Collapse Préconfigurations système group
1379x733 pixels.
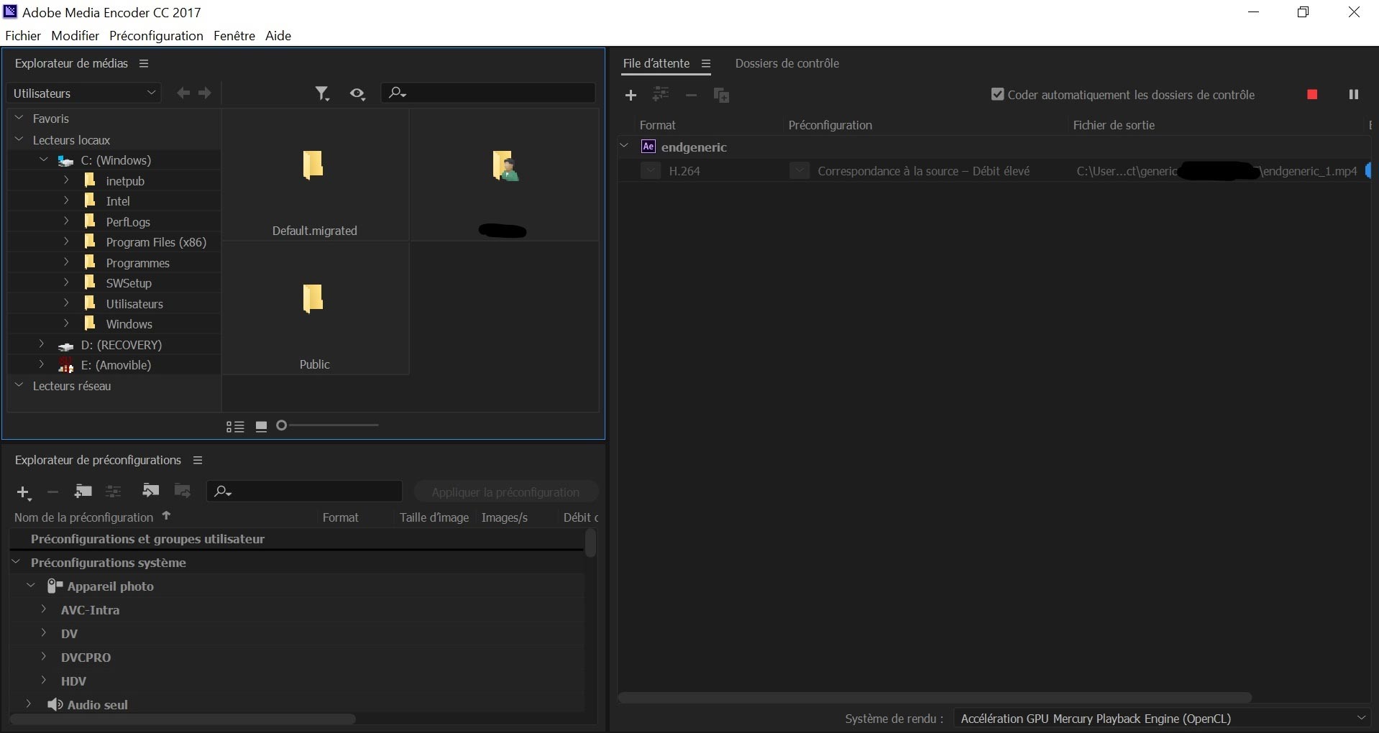pyautogui.click(x=16, y=562)
